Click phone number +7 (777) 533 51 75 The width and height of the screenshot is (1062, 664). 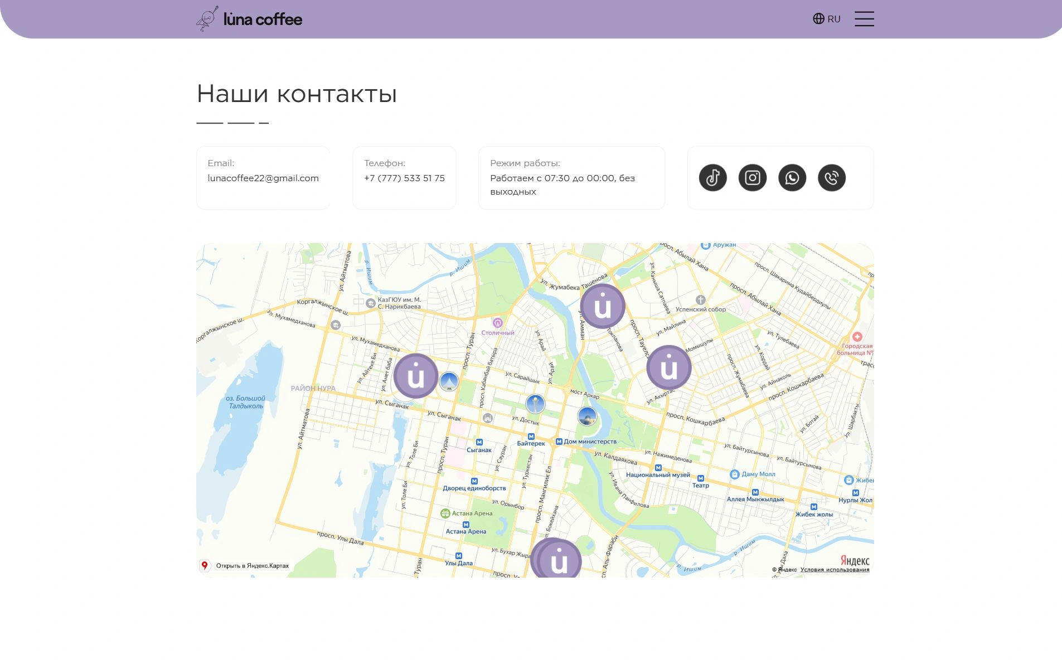tap(404, 178)
